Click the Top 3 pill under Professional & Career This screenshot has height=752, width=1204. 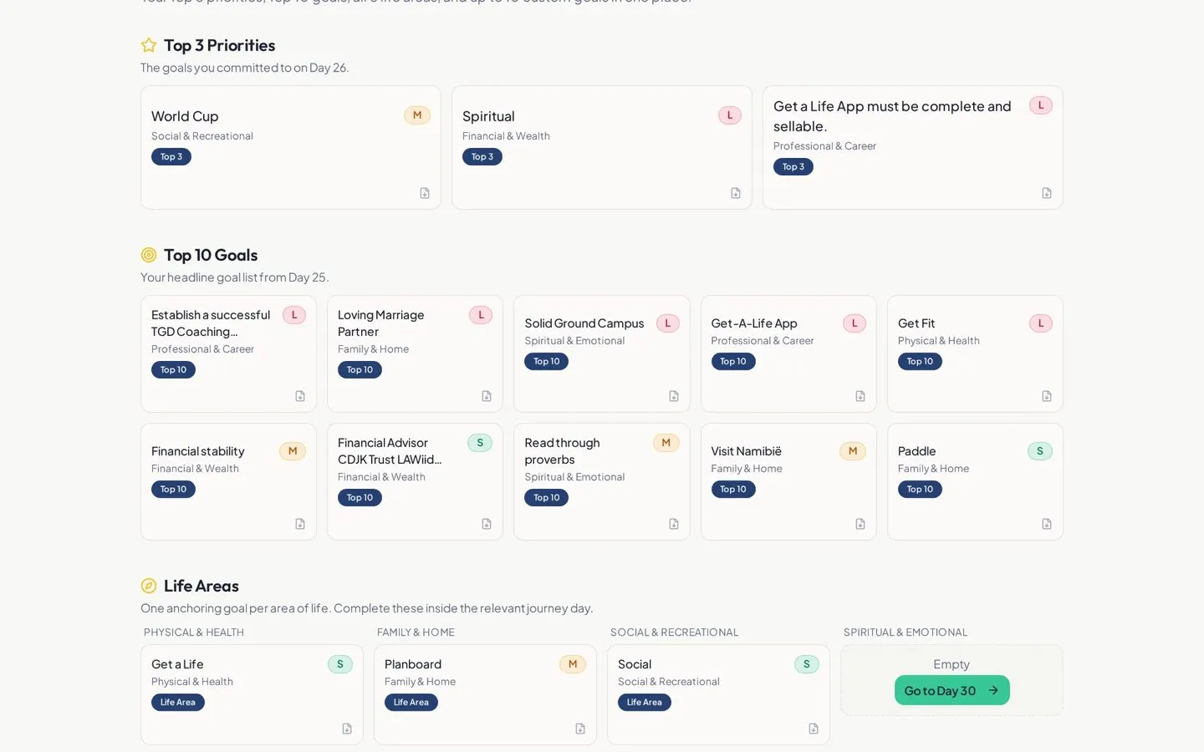(x=793, y=166)
